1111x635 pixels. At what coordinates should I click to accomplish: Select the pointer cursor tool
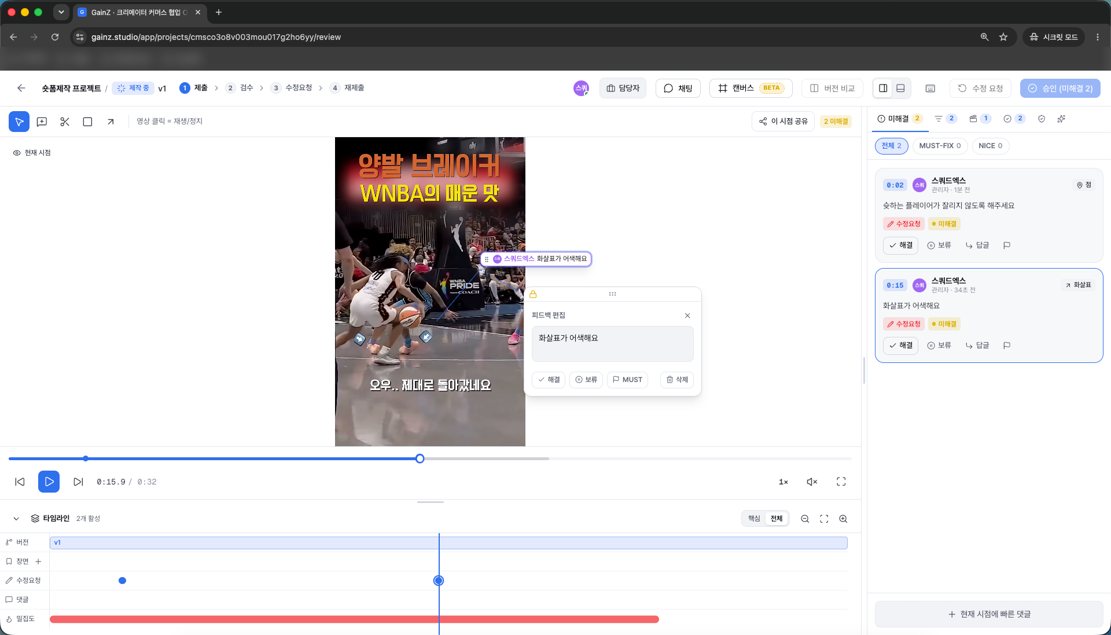(x=19, y=122)
